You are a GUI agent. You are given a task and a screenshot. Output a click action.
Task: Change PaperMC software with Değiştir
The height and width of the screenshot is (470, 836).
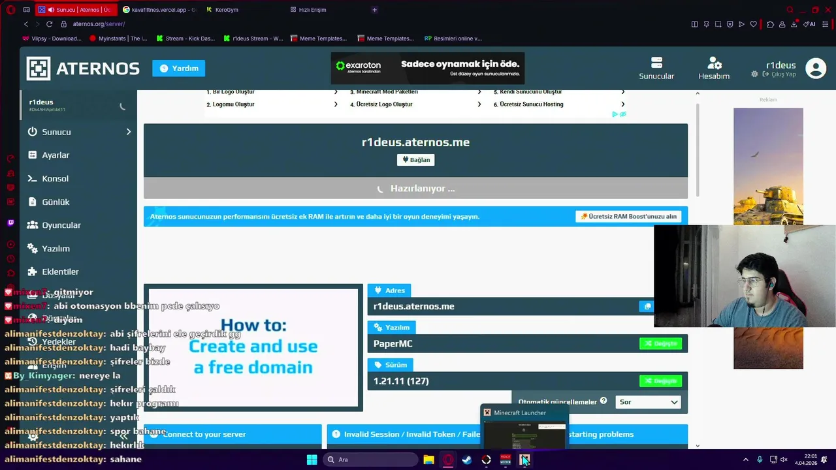[x=660, y=343]
